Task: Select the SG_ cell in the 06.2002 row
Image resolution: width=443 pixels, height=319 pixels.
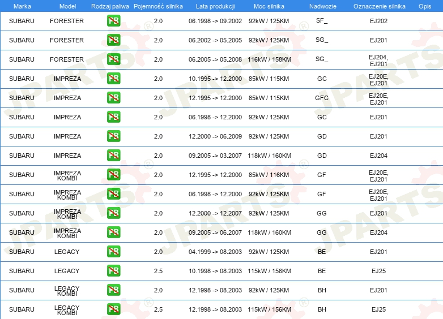Action: 322,40
